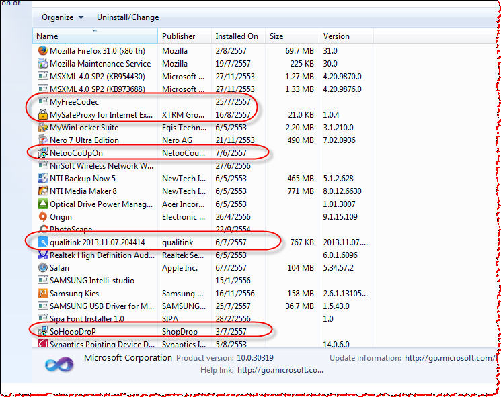Select the NetooCoUpOn program name
This screenshot has width=501, height=397.
(x=77, y=153)
